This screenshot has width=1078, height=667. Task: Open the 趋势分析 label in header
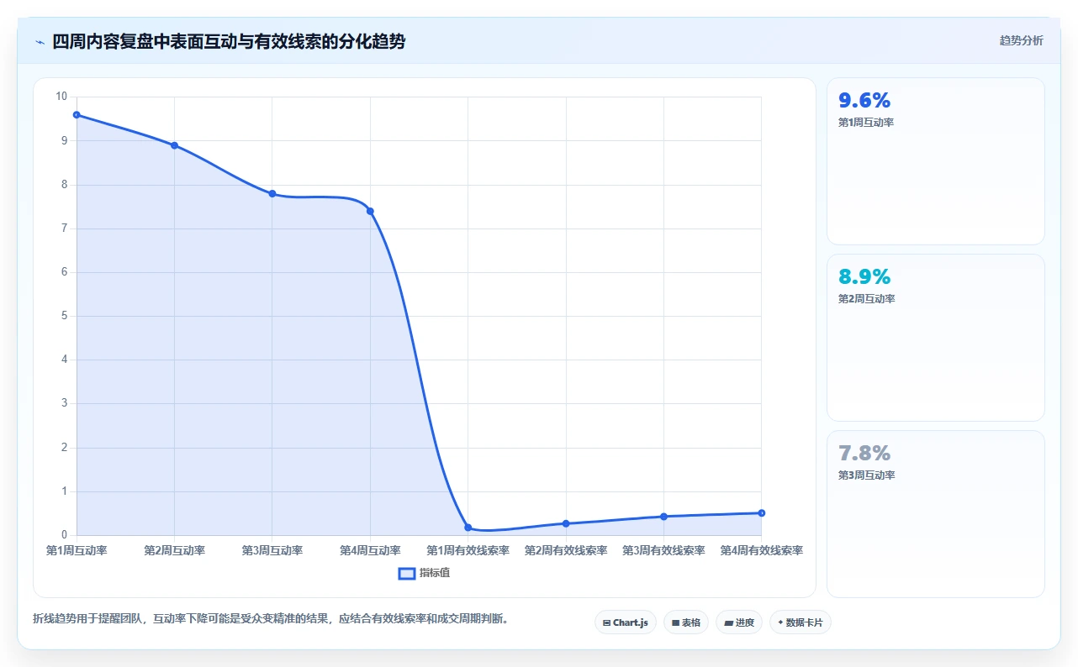[x=1021, y=40]
